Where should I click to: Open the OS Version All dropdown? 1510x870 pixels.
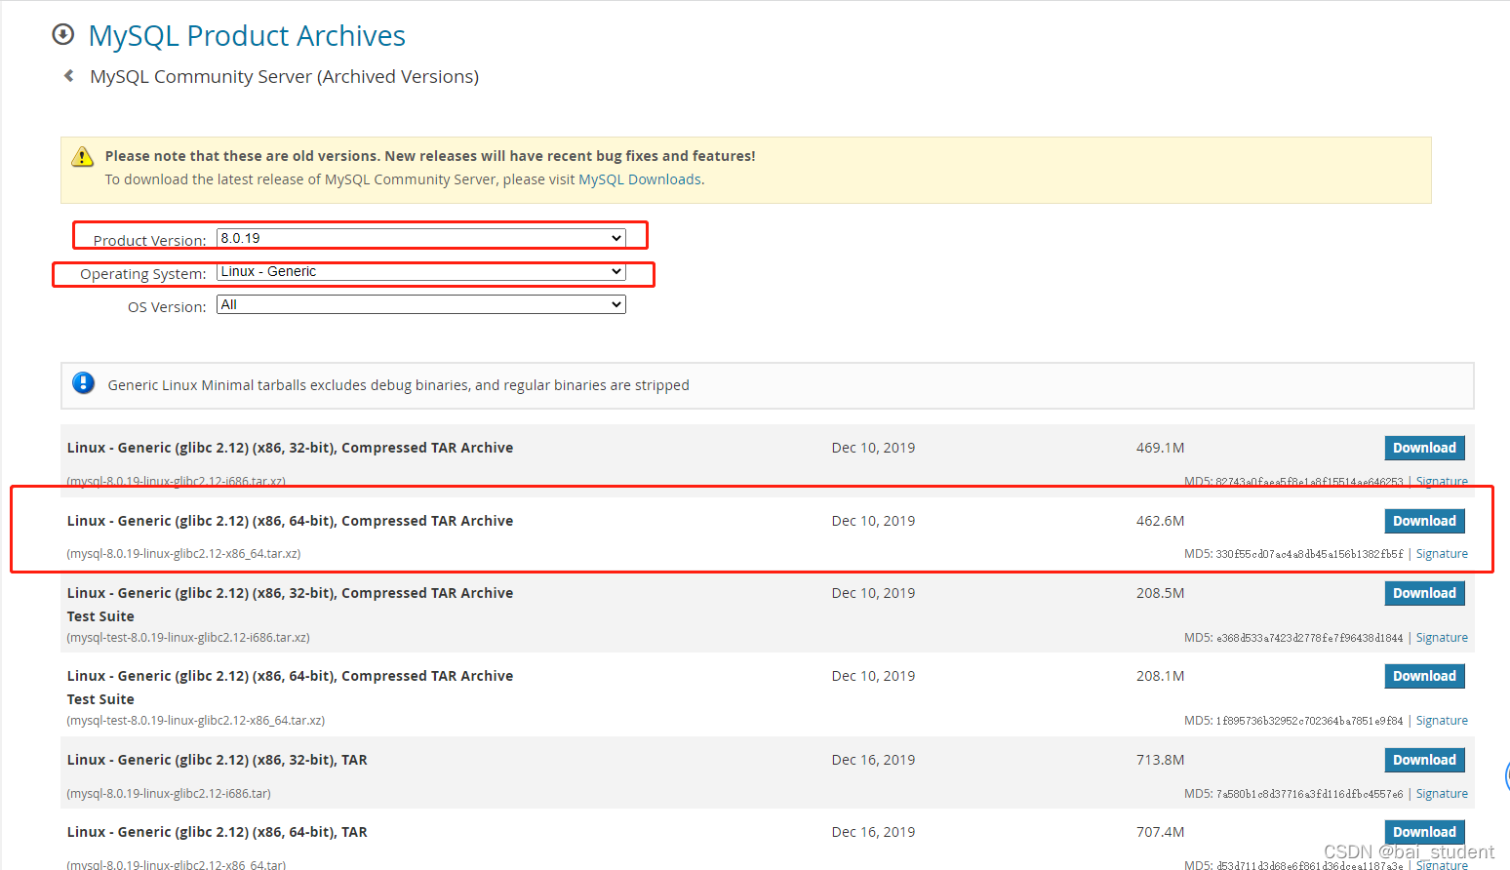[420, 304]
